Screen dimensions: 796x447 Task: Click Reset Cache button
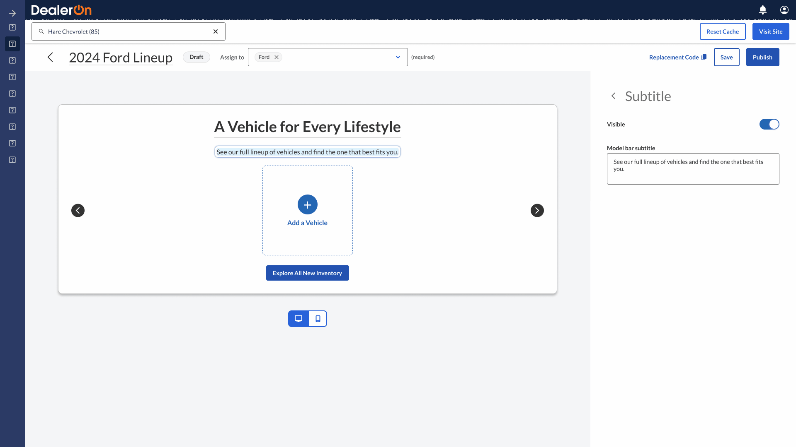point(723,31)
